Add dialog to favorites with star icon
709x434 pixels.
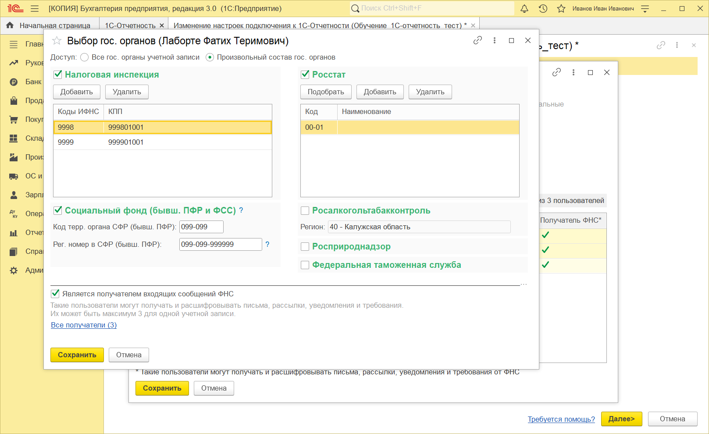pyautogui.click(x=57, y=41)
